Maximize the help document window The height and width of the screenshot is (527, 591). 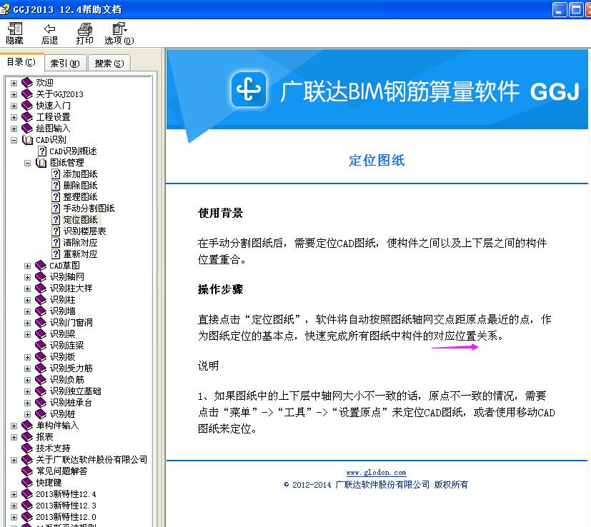pos(575,9)
